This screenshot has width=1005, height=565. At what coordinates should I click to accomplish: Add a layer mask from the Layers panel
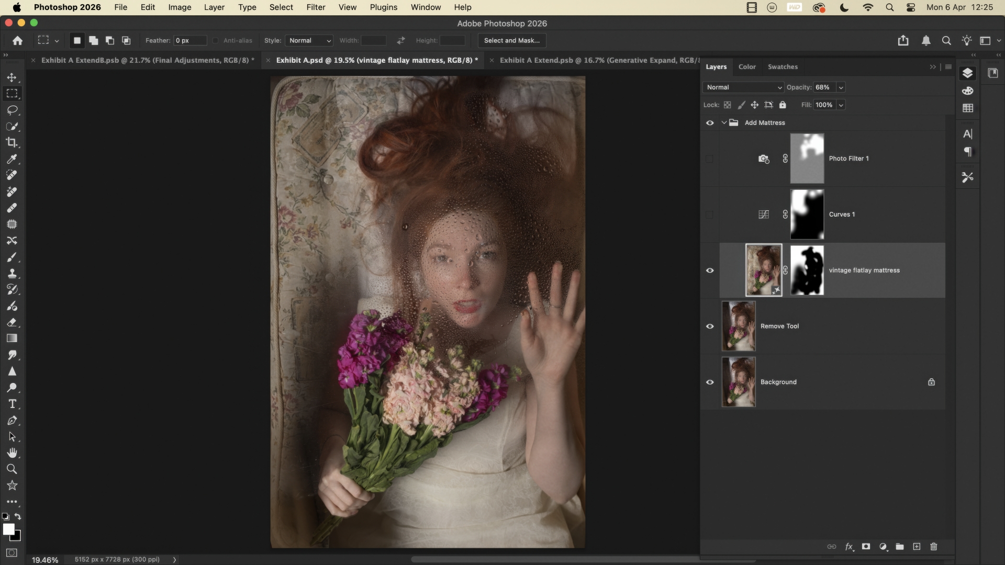coord(866,547)
